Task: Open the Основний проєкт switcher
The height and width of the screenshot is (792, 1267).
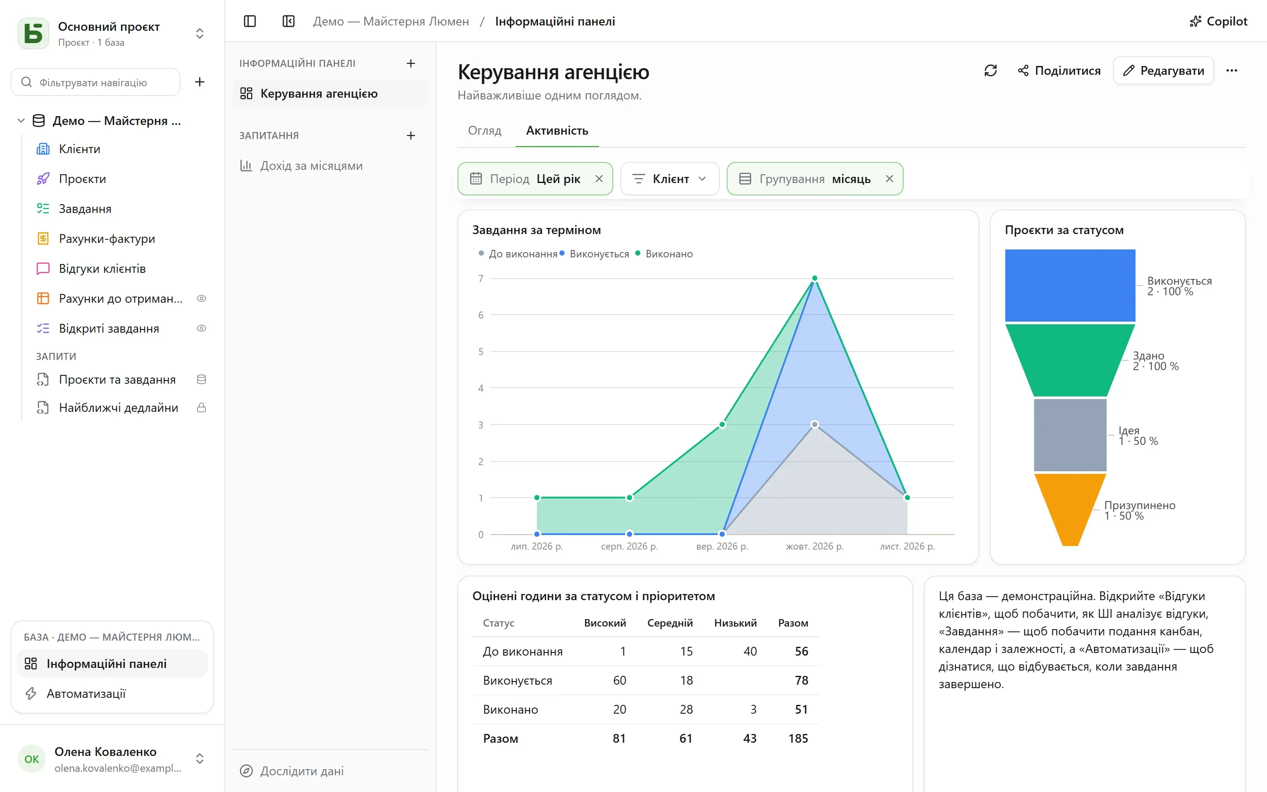Action: click(112, 33)
